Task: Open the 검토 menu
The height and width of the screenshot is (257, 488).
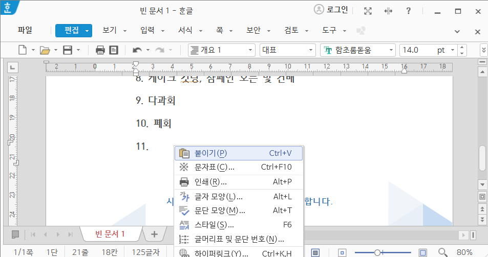Action: click(291, 30)
